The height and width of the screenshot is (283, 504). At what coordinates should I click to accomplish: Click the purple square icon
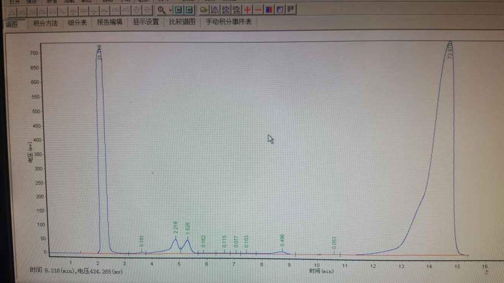280,10
